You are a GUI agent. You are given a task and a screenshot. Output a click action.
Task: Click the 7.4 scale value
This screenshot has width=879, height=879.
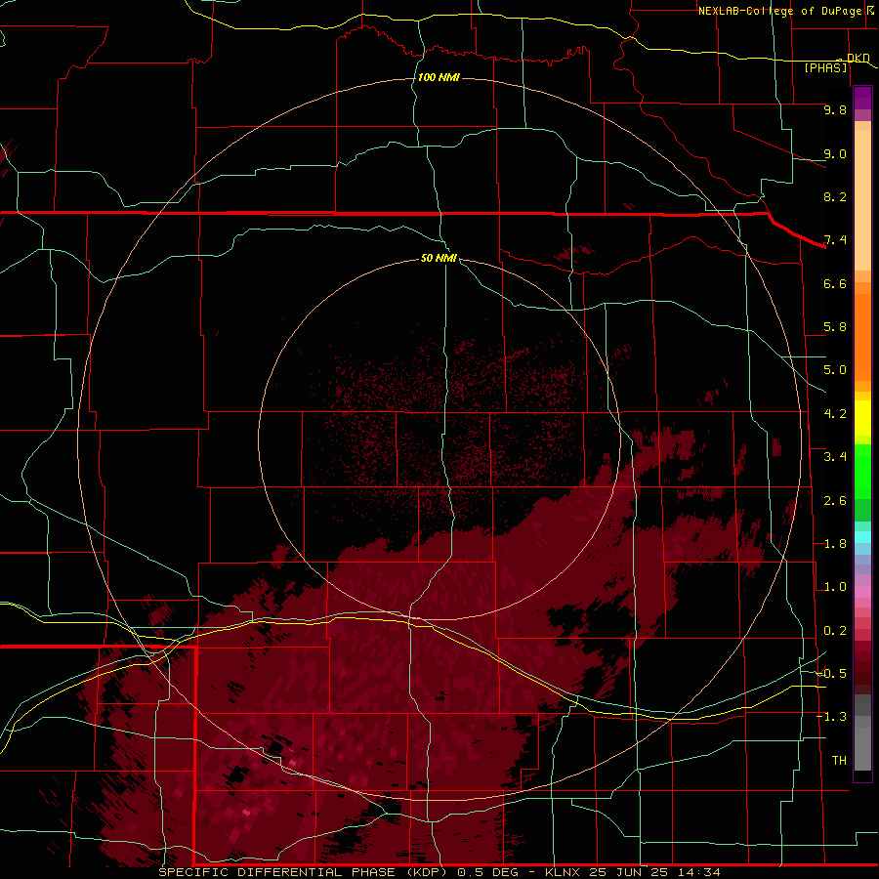pyautogui.click(x=835, y=240)
